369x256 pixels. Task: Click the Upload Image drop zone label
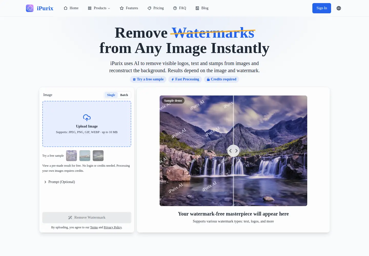point(87,126)
